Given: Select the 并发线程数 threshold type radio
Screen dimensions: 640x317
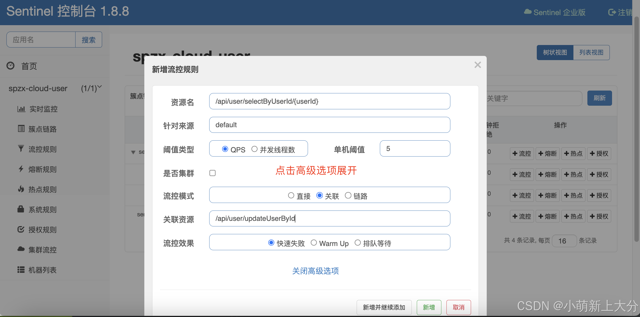Looking at the screenshot, I should point(254,149).
